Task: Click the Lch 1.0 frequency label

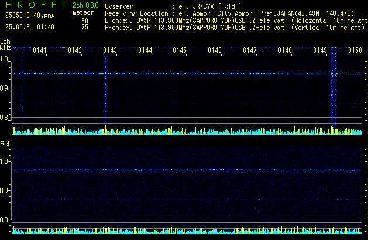Action: [x=4, y=59]
